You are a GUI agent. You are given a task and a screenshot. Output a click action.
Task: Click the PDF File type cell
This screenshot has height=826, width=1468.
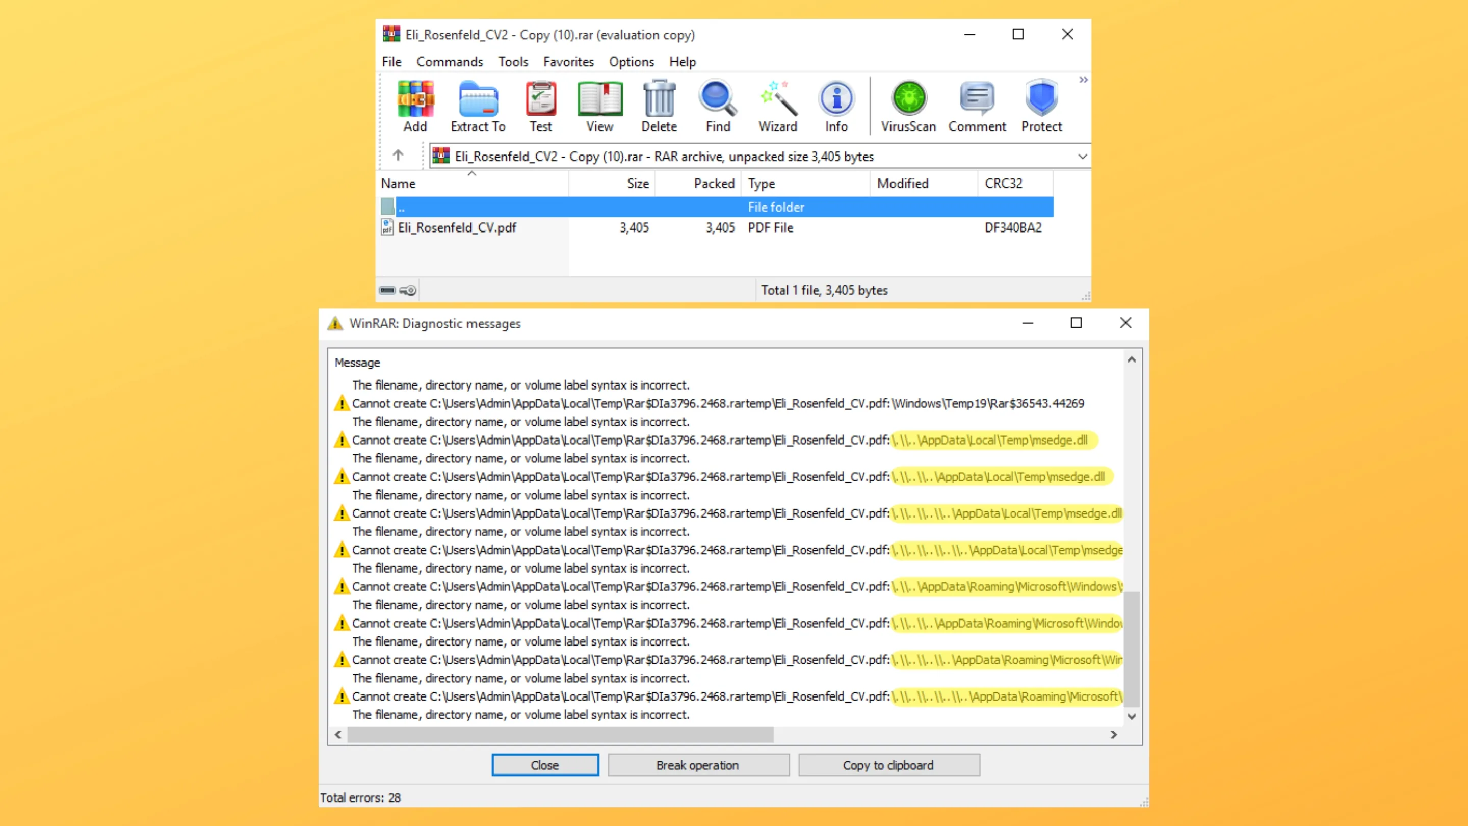pos(771,227)
